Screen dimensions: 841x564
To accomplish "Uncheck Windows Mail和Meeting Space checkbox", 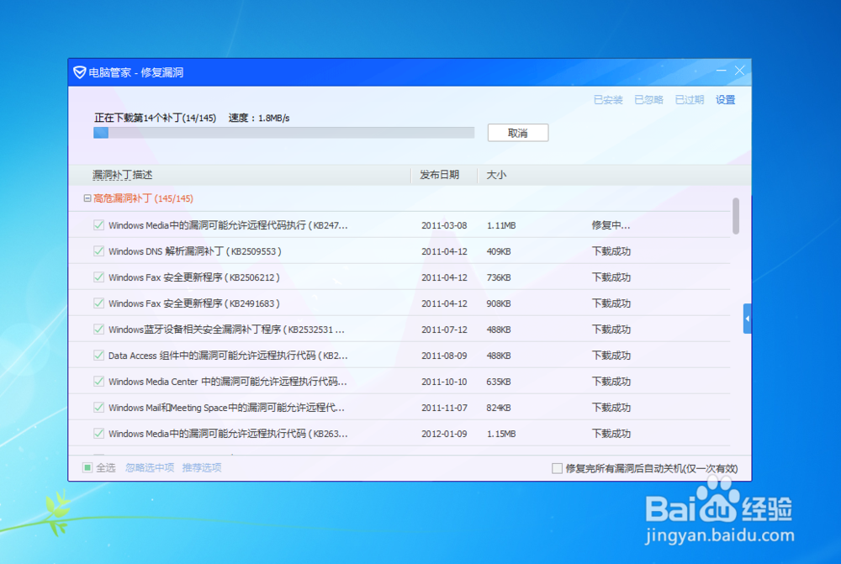I will click(x=98, y=408).
